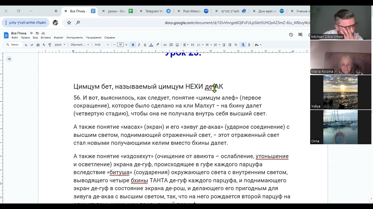Expand the checklist dropdown
This screenshot has width=373, height=209.
(200, 45)
